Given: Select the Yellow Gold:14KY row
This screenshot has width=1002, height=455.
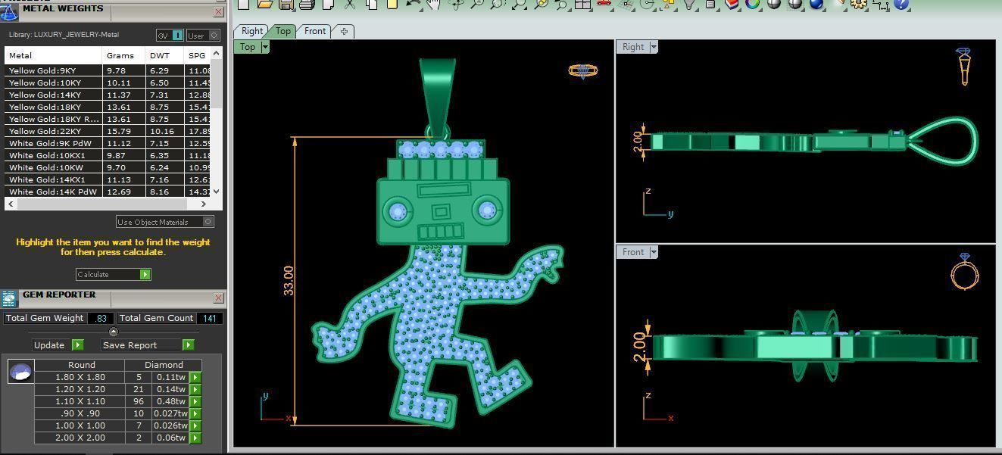Looking at the screenshot, I should coord(108,95).
